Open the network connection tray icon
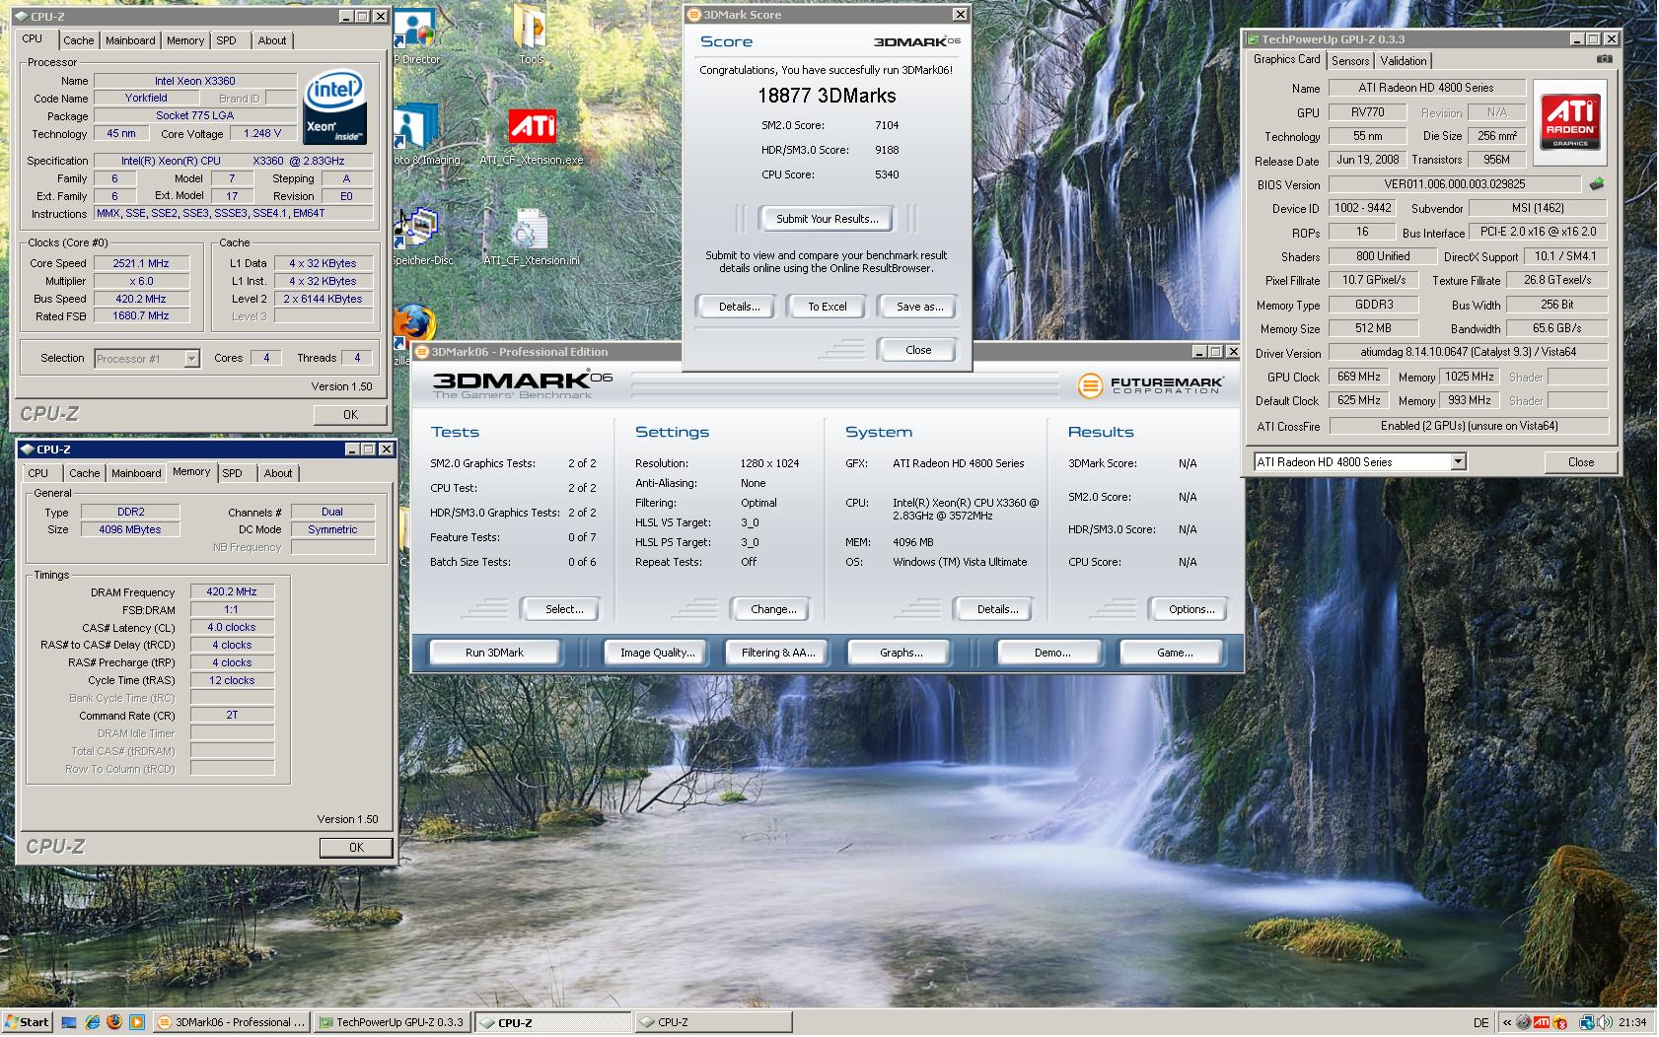The height and width of the screenshot is (1037, 1659). [x=1587, y=1022]
